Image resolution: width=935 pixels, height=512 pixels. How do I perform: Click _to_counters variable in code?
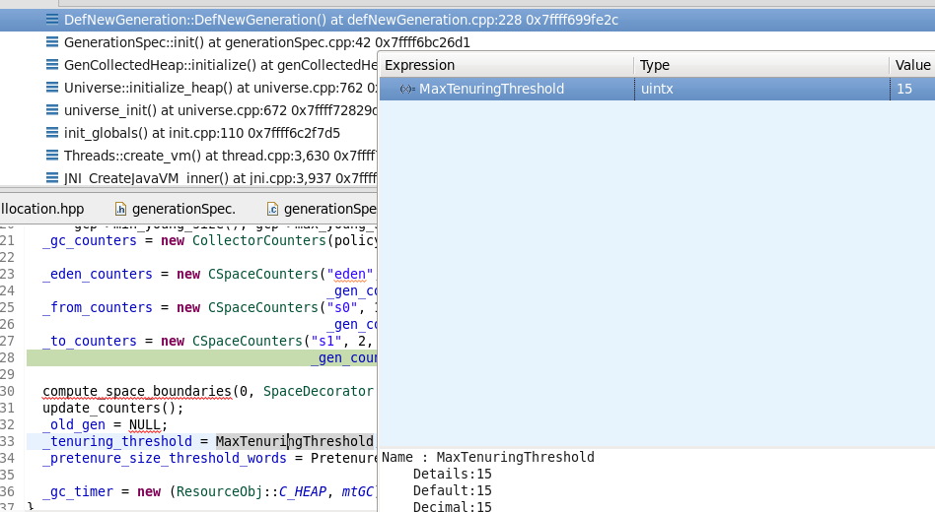click(90, 341)
